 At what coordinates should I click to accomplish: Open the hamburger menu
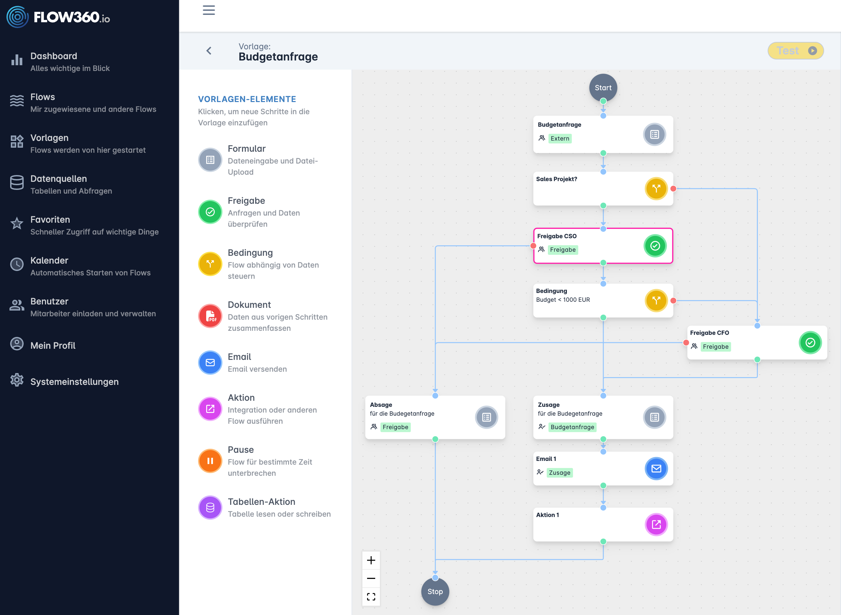click(x=209, y=10)
